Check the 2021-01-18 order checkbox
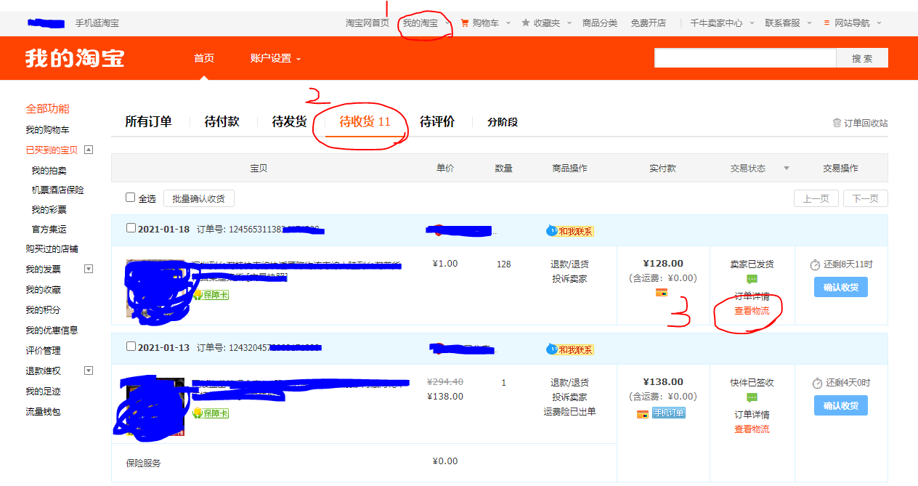 point(131,227)
